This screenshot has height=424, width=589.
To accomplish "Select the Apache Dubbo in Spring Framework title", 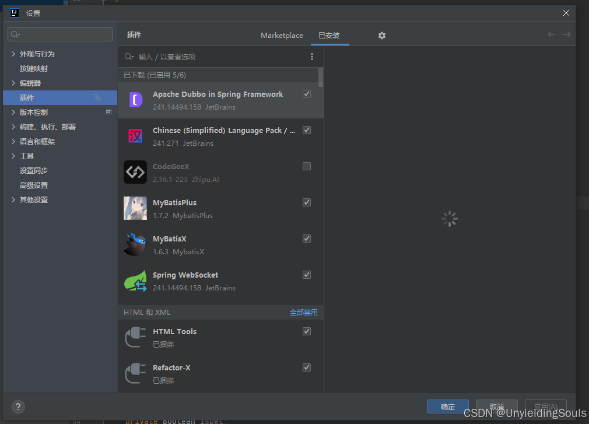I will pos(218,94).
